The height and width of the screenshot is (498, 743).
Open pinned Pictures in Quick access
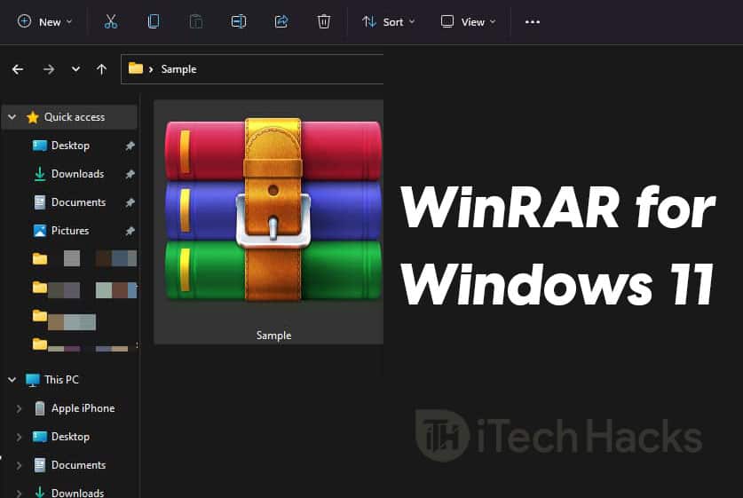(70, 231)
